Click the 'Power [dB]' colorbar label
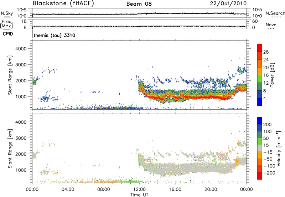 pos(272,75)
